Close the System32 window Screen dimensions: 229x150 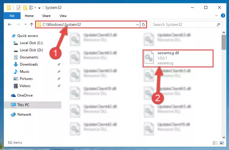point(219,7)
